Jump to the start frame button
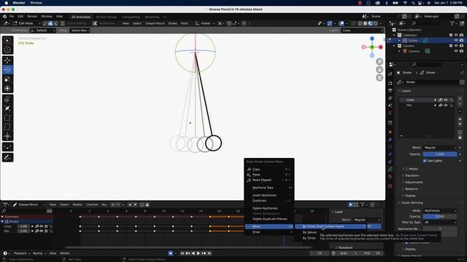Viewport: 467px width, 262px height. pos(182,253)
